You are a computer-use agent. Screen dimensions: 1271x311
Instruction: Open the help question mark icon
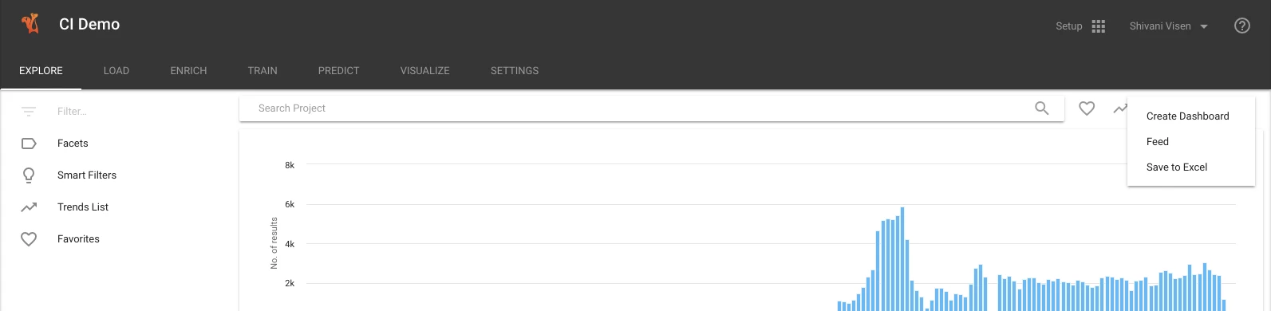coord(1242,26)
